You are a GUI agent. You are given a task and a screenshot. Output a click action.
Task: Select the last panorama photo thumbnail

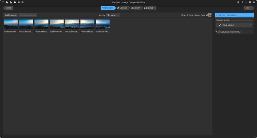(103, 24)
